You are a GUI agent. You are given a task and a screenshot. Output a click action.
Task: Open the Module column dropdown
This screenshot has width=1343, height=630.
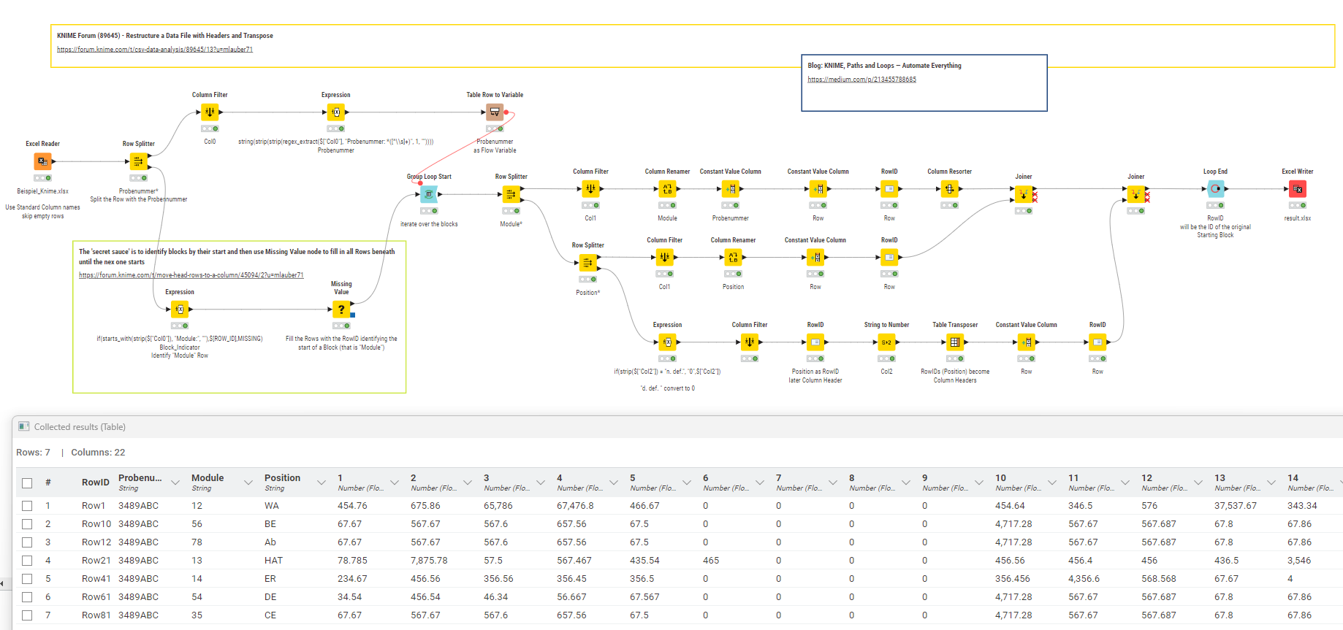pos(248,483)
